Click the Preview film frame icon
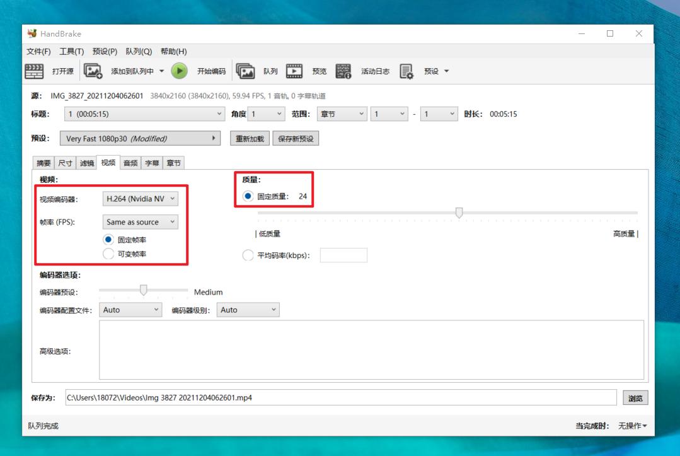This screenshot has height=456, width=680. tap(294, 71)
